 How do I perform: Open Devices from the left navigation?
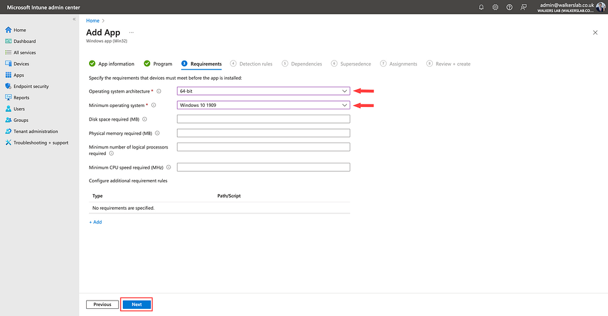pos(21,64)
